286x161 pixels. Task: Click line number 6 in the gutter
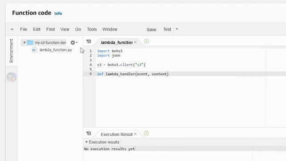91,74
